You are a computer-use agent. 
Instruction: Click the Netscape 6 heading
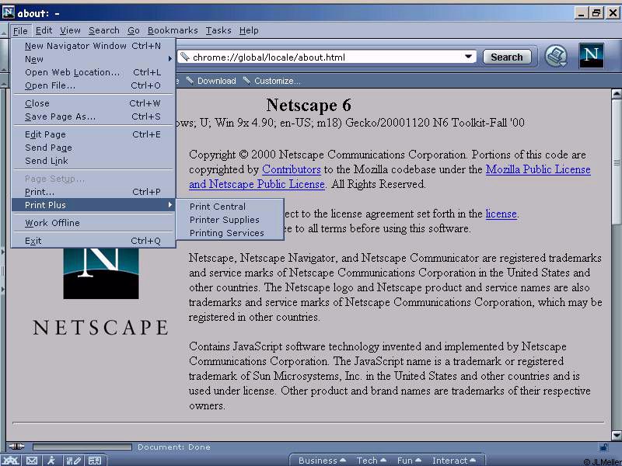309,105
